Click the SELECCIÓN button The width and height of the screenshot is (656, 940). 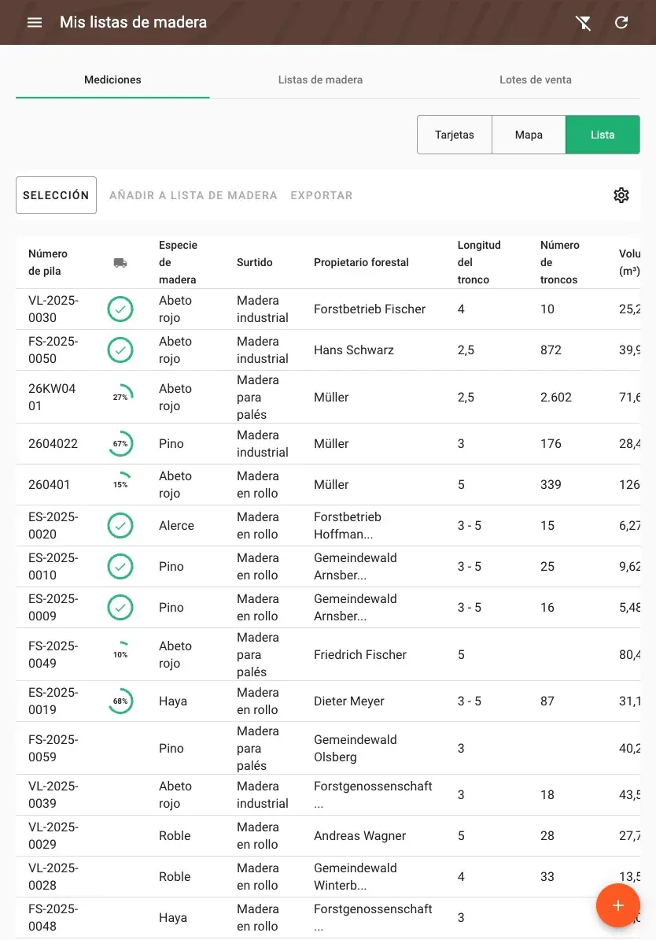coord(56,195)
